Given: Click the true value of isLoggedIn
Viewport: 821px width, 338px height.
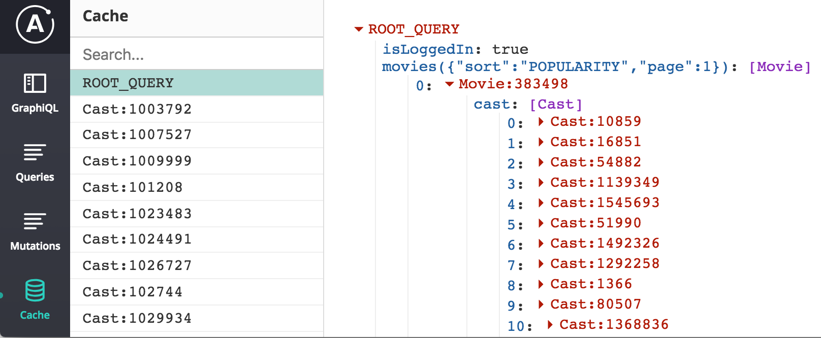Looking at the screenshot, I should tap(510, 49).
